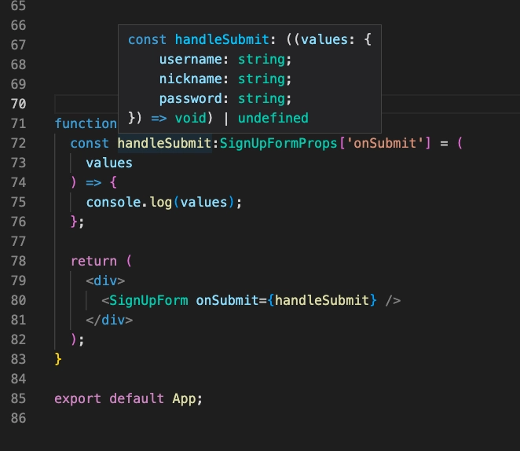Click 'nickname' in hover tooltip
Viewport: 520px width, 451px height.
[191, 79]
